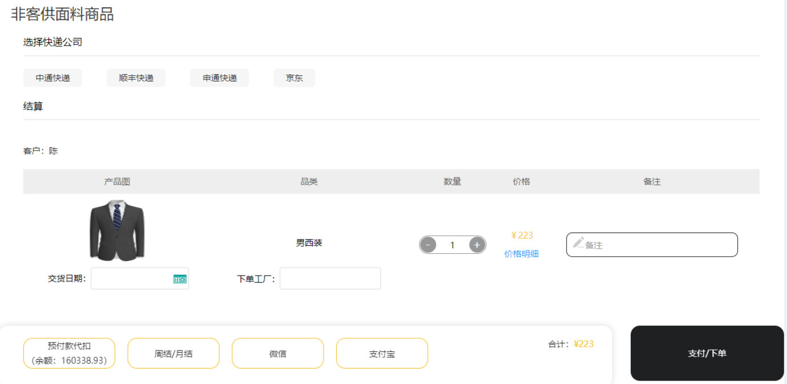Decrease quantity with the minus button
The width and height of the screenshot is (787, 384).
428,245
